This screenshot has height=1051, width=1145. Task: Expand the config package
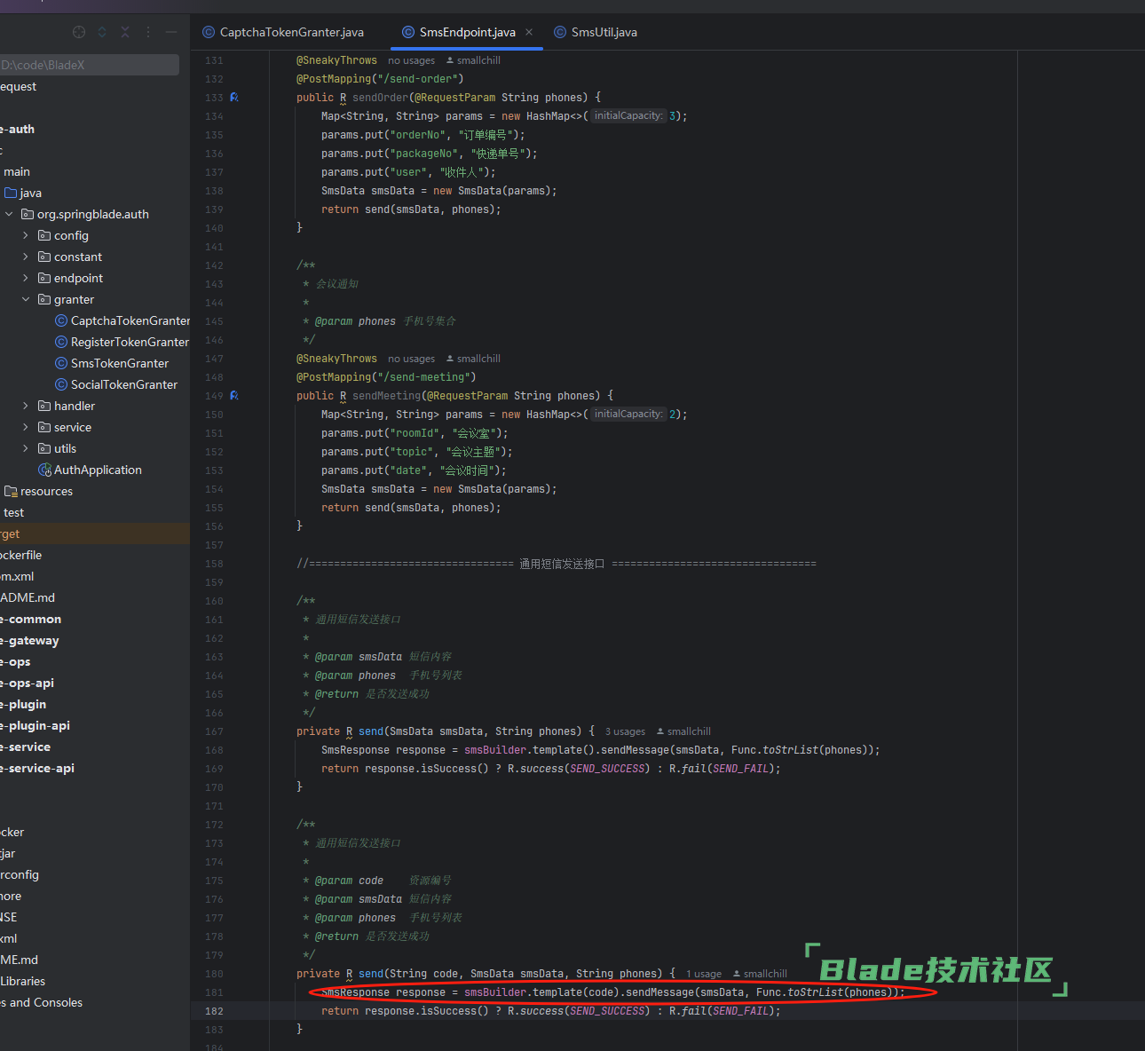pyautogui.click(x=26, y=235)
